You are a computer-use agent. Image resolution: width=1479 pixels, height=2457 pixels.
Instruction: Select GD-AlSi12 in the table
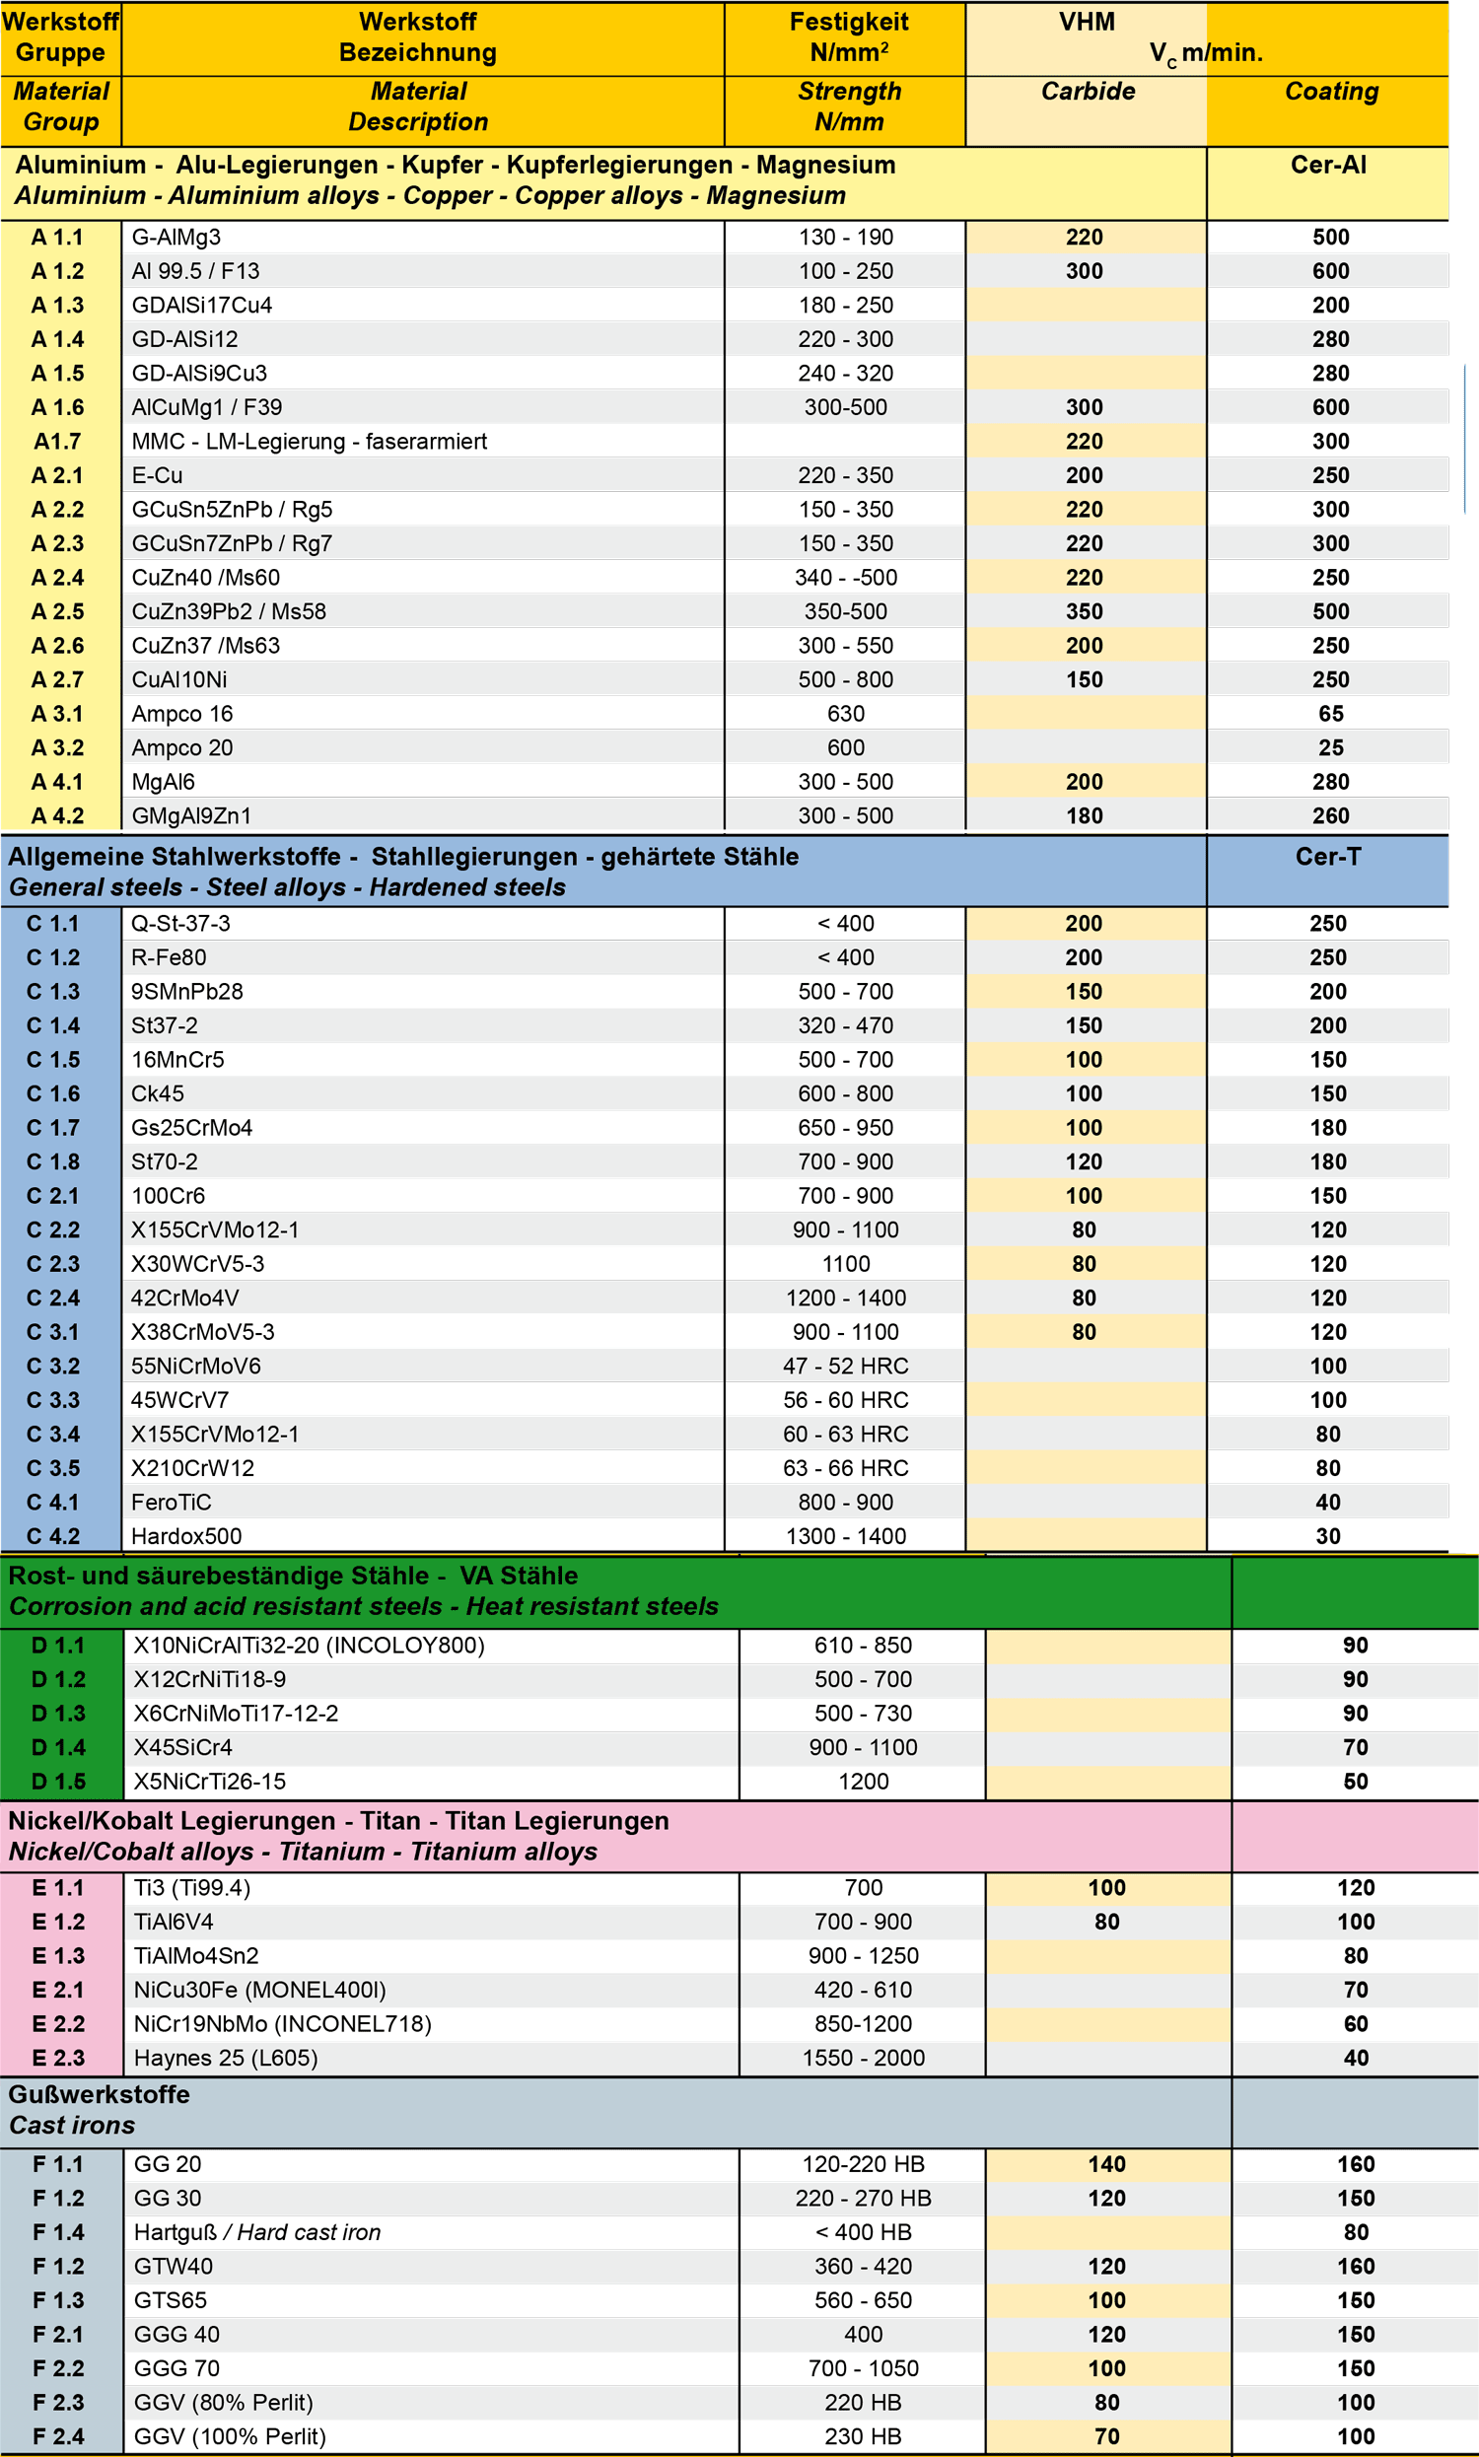coord(184,339)
